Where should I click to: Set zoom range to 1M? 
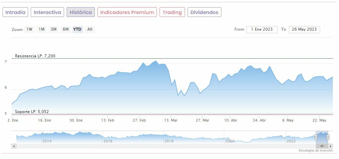(x=42, y=29)
